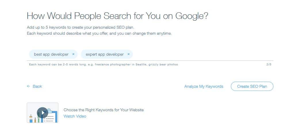Play the keywords tutorial video
Image resolution: width=297 pixels, height=127 pixels.
click(x=43, y=113)
